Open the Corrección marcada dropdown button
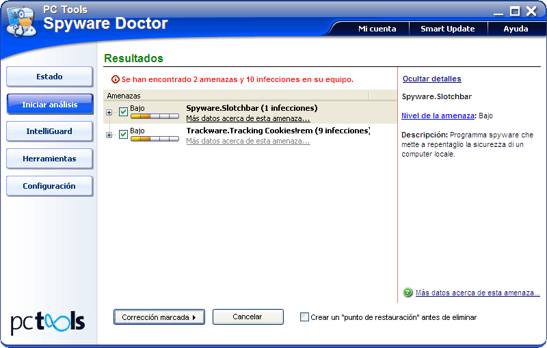This screenshot has width=547, height=348. [x=159, y=317]
